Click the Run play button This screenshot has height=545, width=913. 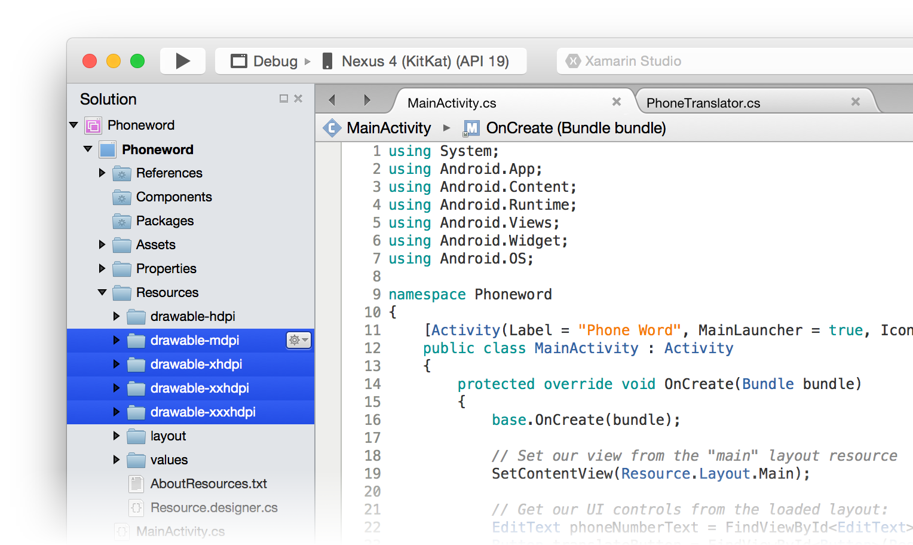tap(183, 61)
